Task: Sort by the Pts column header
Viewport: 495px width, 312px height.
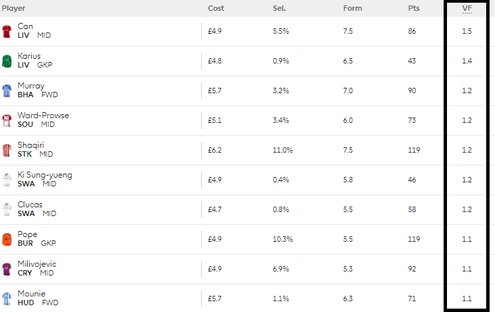Action: 414,8
